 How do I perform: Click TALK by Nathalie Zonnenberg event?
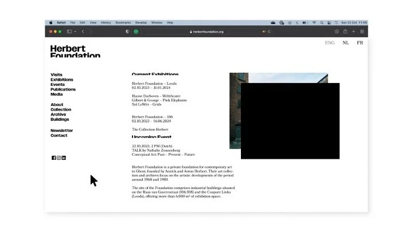tap(156, 150)
